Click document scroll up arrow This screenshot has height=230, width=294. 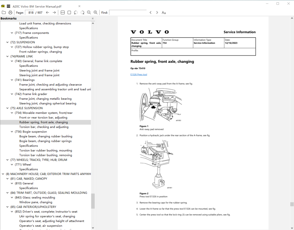[292, 18]
